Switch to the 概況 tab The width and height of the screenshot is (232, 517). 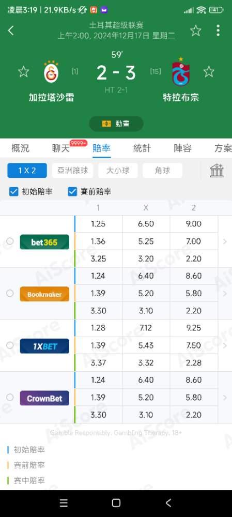(21, 148)
